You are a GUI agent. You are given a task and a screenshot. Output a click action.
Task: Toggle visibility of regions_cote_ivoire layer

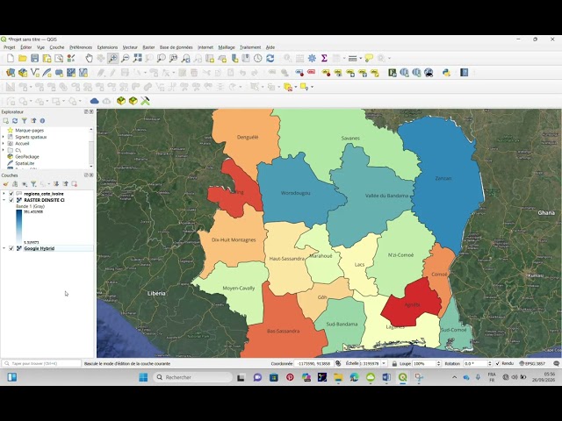pyautogui.click(x=11, y=194)
